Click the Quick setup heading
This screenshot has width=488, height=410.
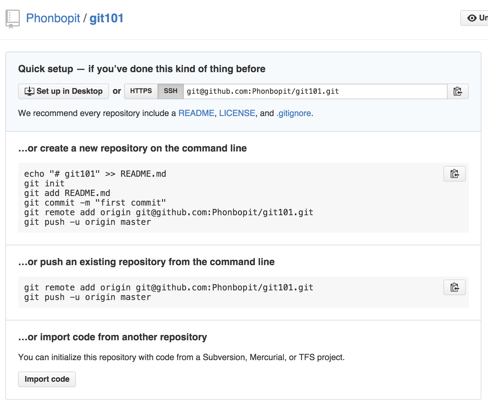pos(142,69)
